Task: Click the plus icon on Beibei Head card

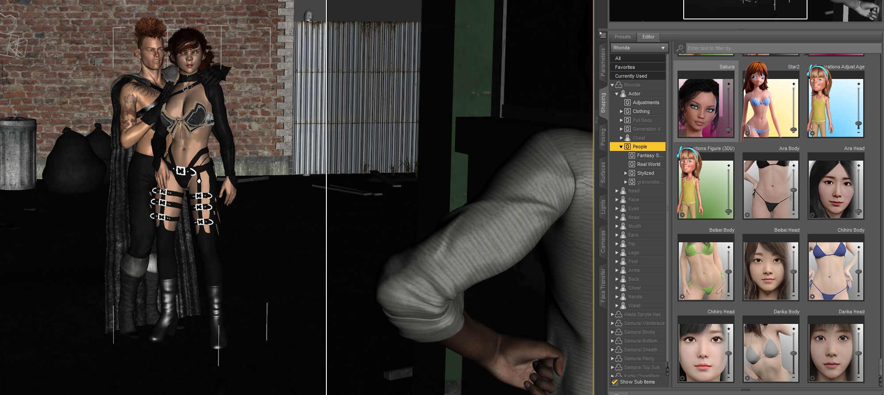Action: click(x=794, y=247)
